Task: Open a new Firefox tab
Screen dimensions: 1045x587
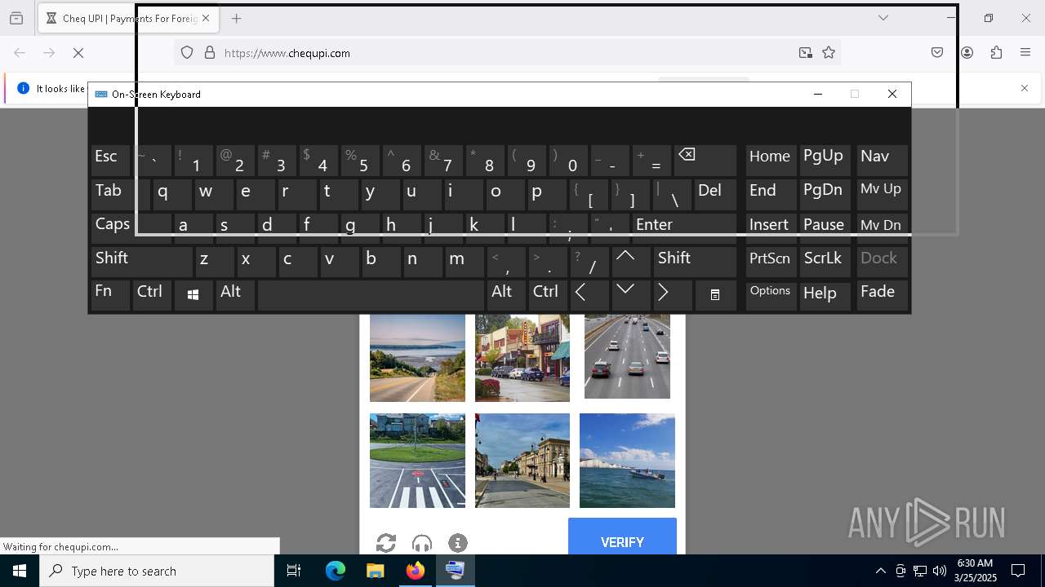Action: pos(237,18)
